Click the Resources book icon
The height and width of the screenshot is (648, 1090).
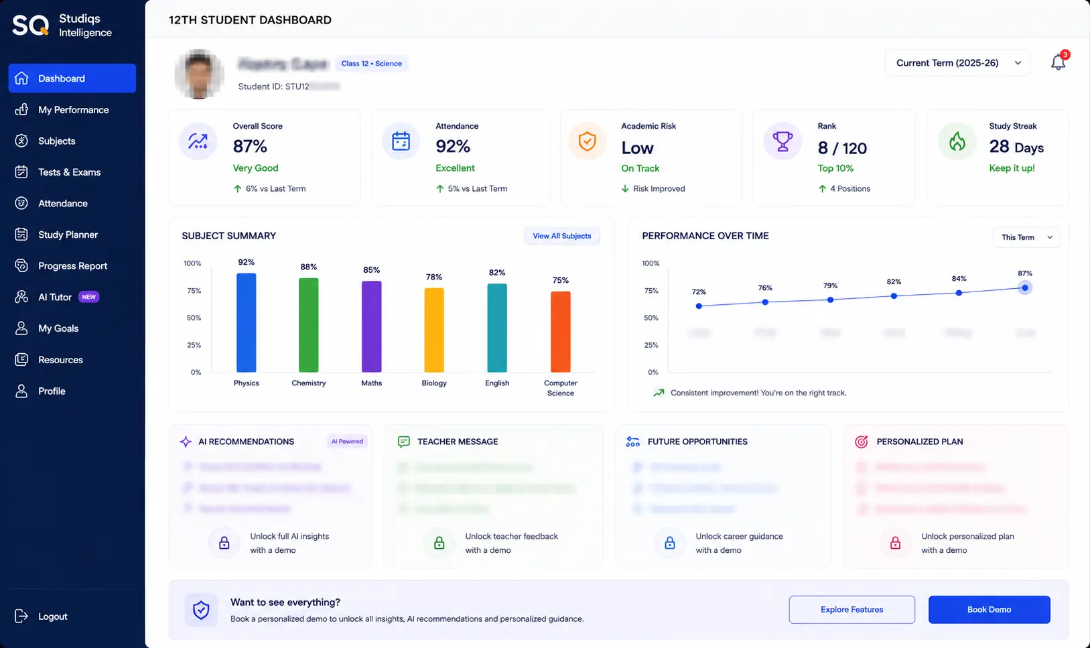tap(21, 360)
